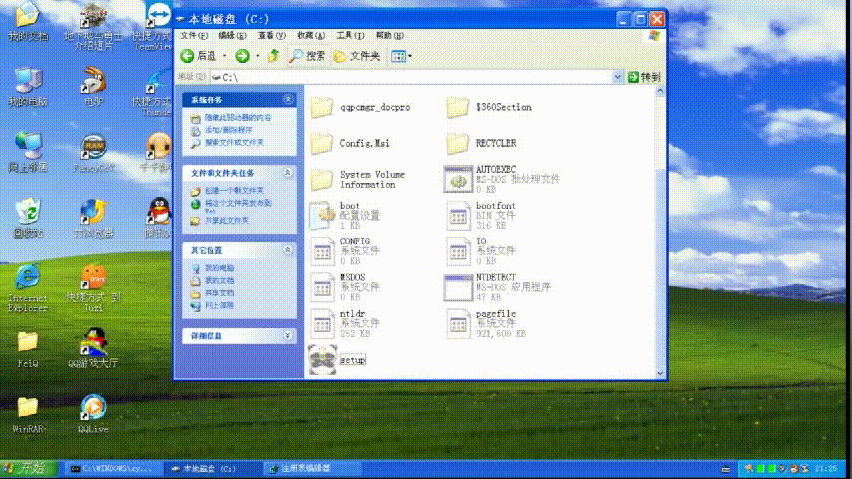Open the Views button dropdown arrow

(410, 56)
